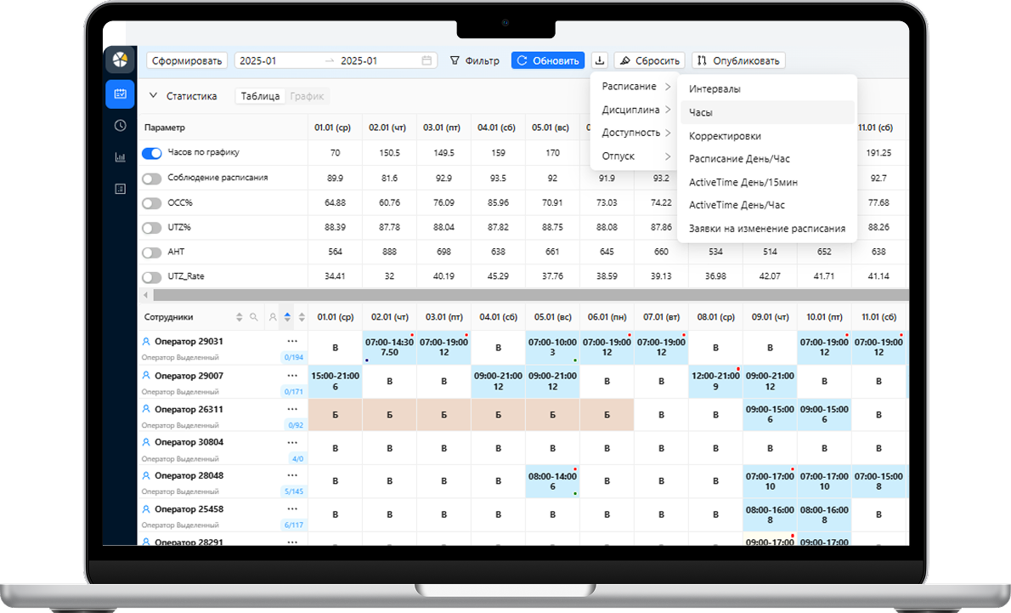Open the clock icon in the sidebar

[x=120, y=126]
